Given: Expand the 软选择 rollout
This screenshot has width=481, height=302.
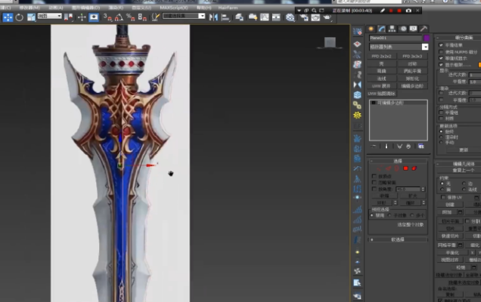Looking at the screenshot, I should coord(399,239).
